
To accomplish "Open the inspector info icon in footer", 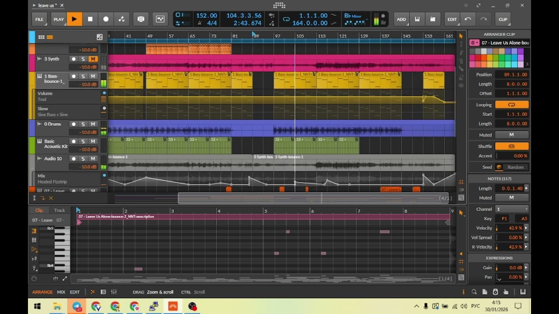I will coord(463,292).
